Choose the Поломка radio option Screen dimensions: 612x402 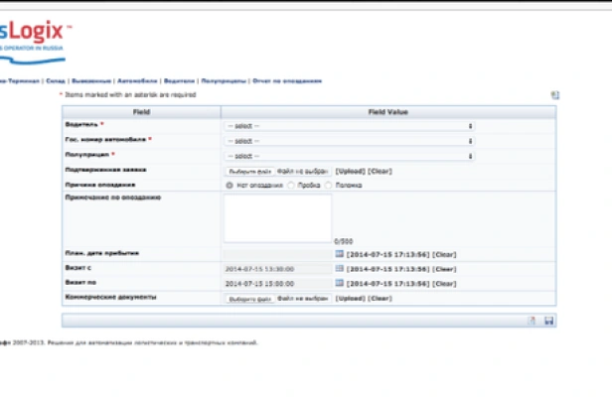click(332, 185)
